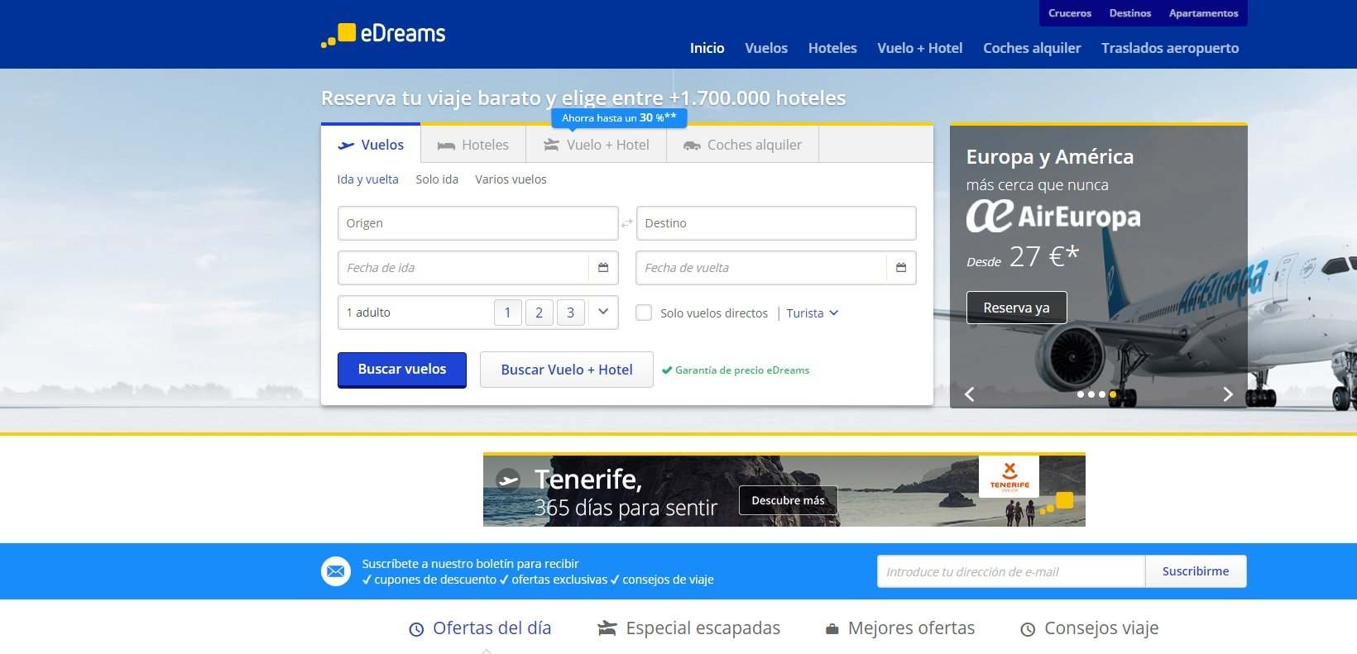Choose 1 passenger quick button
This screenshot has height=654, width=1357.
(508, 313)
